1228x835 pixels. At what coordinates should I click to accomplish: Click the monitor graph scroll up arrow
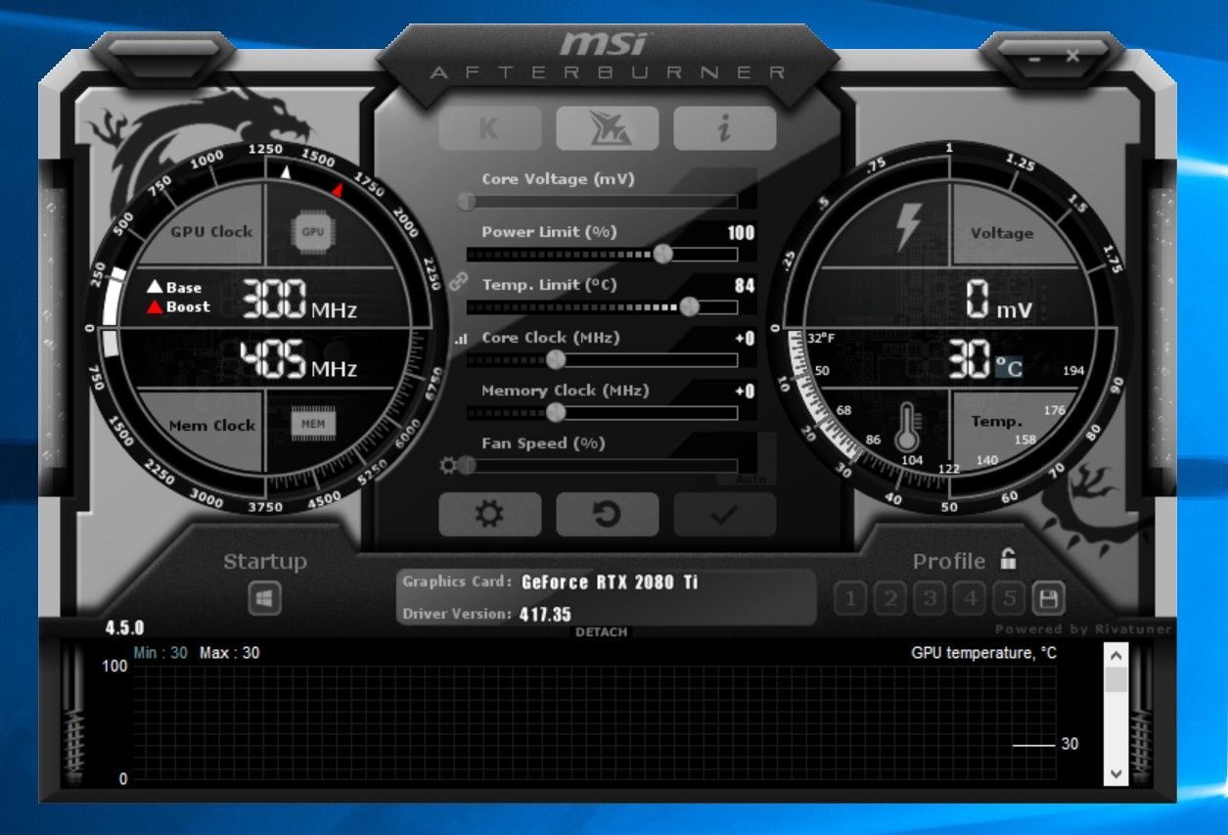pos(1116,655)
